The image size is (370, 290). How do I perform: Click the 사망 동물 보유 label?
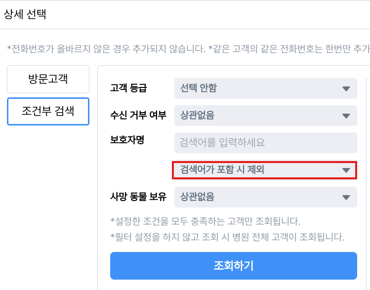click(x=138, y=197)
